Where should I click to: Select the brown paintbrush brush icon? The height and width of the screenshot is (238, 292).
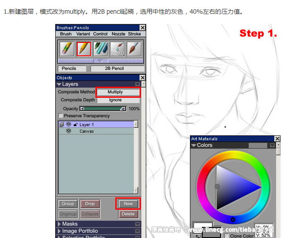pyautogui.click(x=134, y=49)
